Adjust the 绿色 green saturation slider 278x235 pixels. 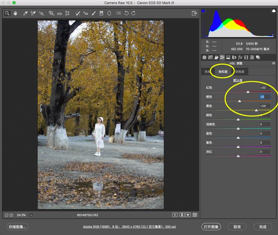(238, 119)
